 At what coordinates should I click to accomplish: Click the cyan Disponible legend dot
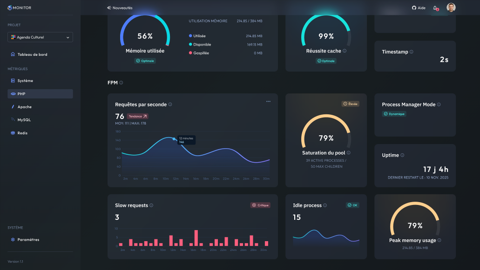190,44
